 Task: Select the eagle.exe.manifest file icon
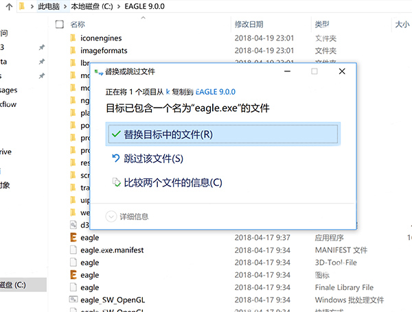73,250
